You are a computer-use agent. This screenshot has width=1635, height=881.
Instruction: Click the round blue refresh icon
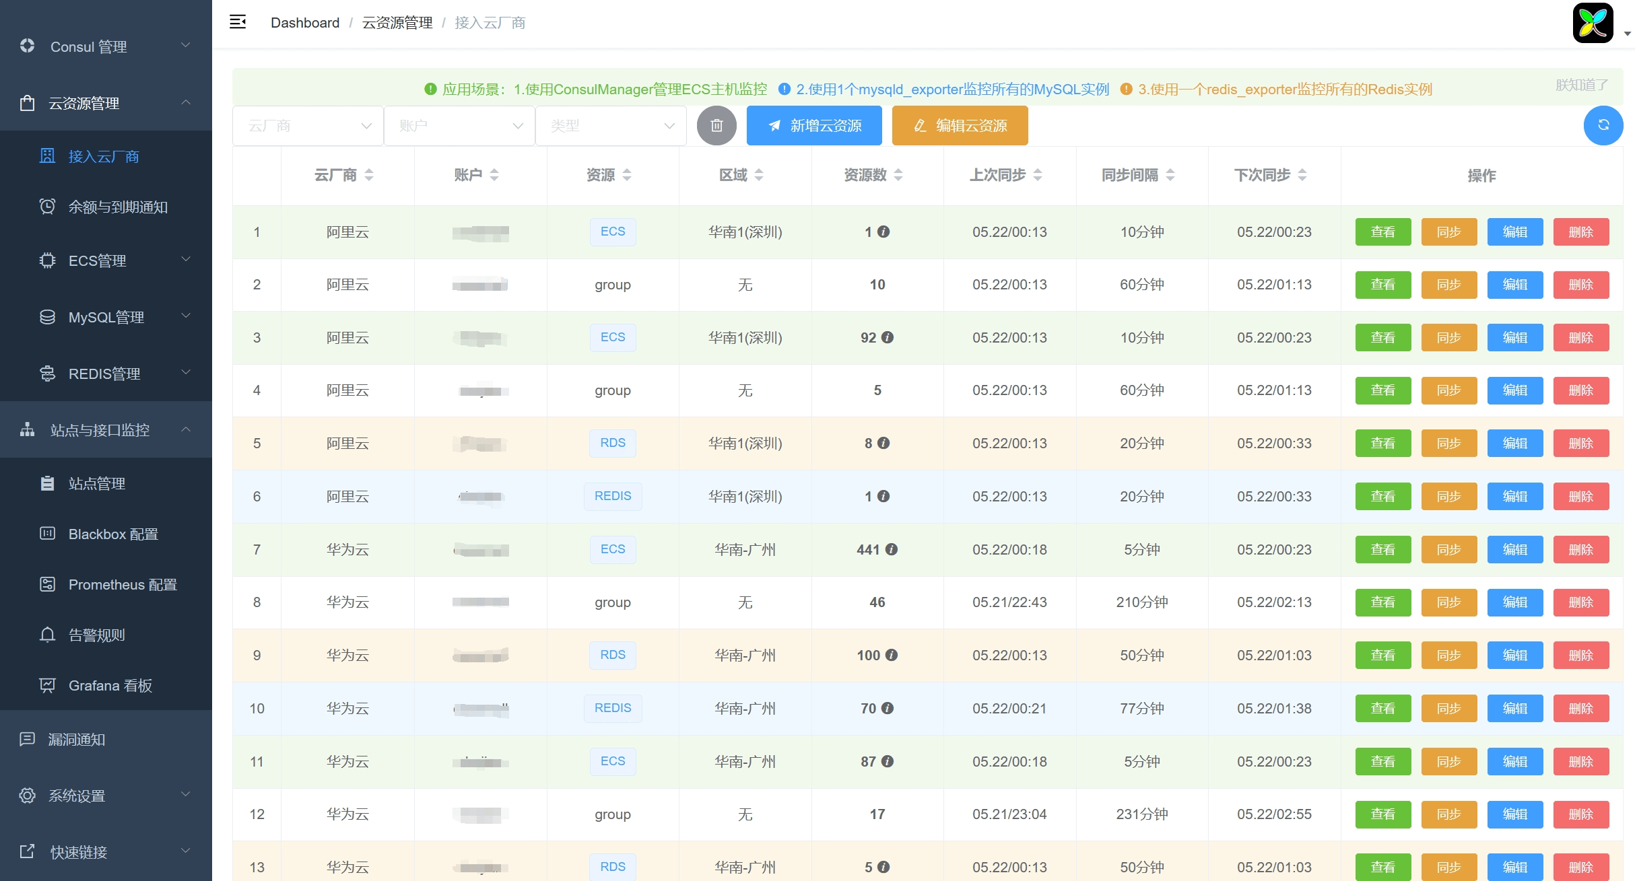[x=1603, y=126]
